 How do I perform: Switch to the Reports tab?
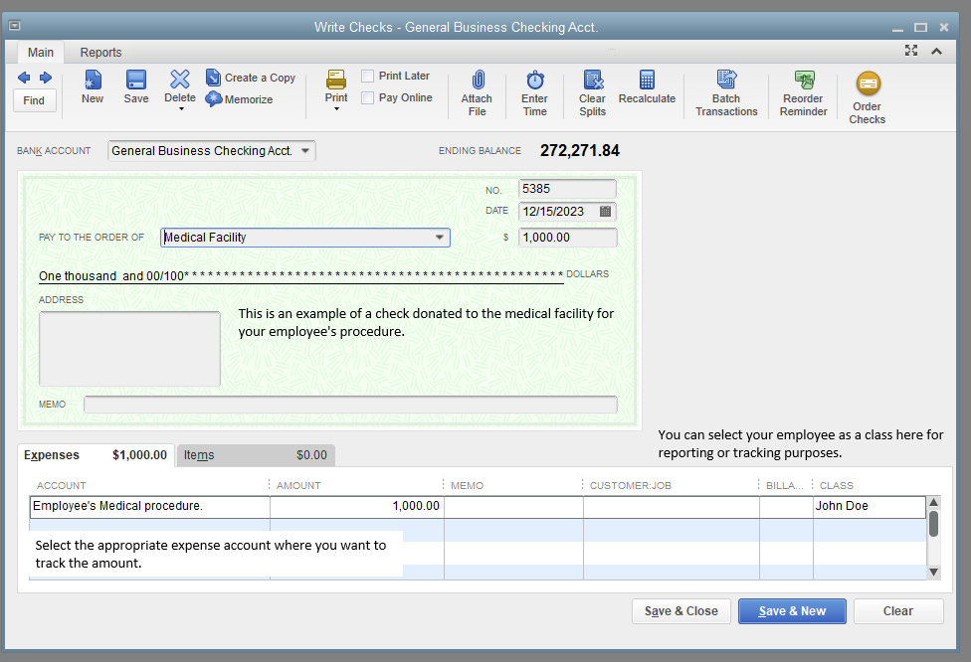100,52
